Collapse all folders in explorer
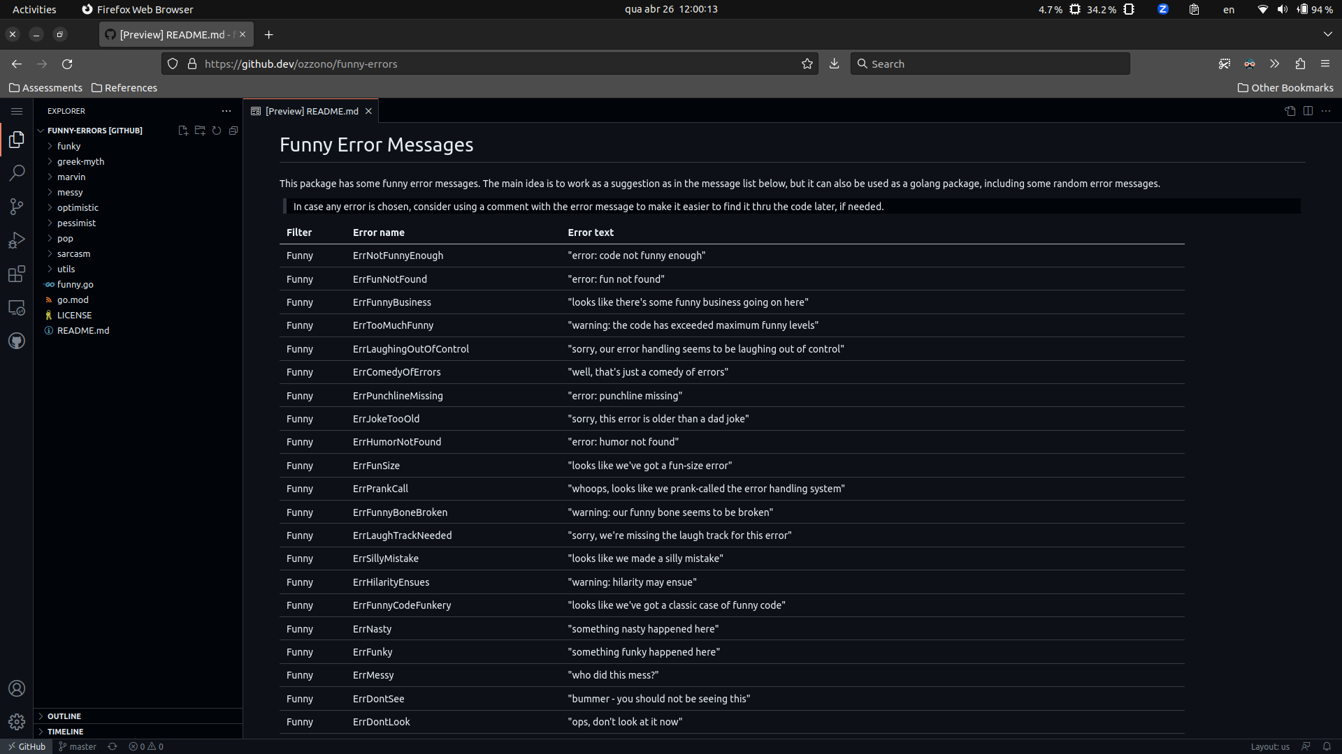 click(233, 131)
